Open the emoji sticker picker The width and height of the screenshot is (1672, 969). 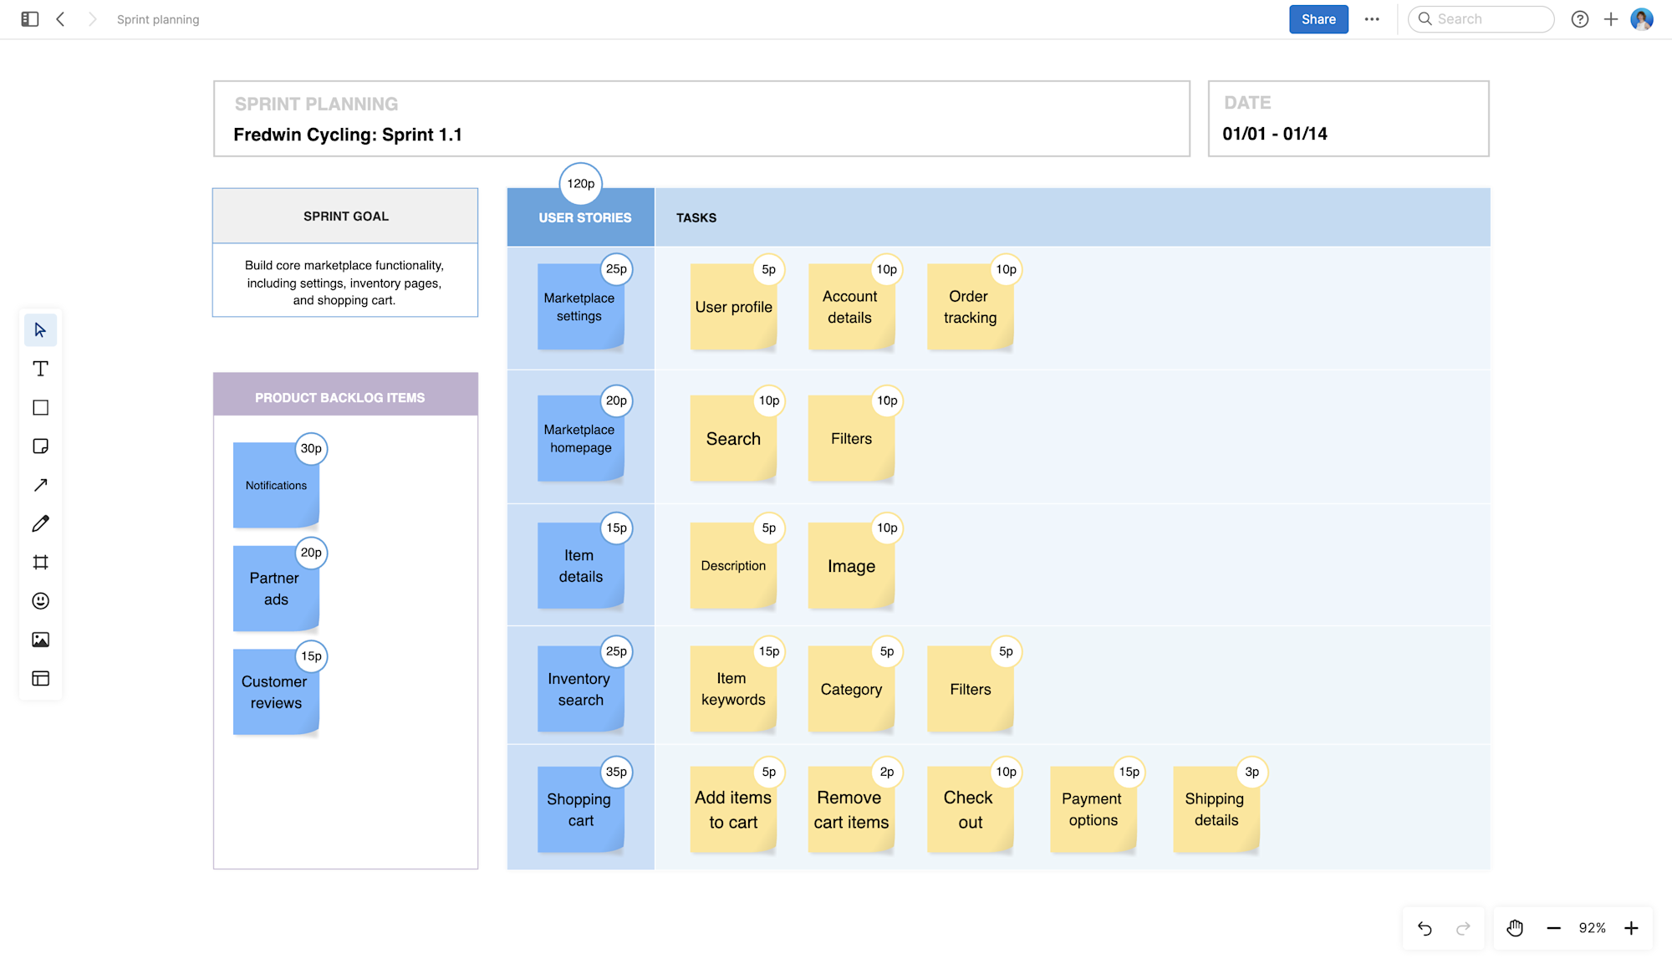click(40, 601)
